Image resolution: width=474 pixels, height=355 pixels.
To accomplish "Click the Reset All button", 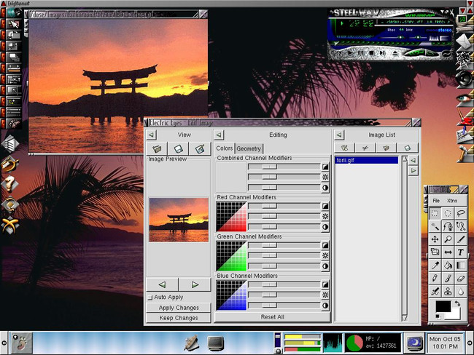I will (x=273, y=317).
